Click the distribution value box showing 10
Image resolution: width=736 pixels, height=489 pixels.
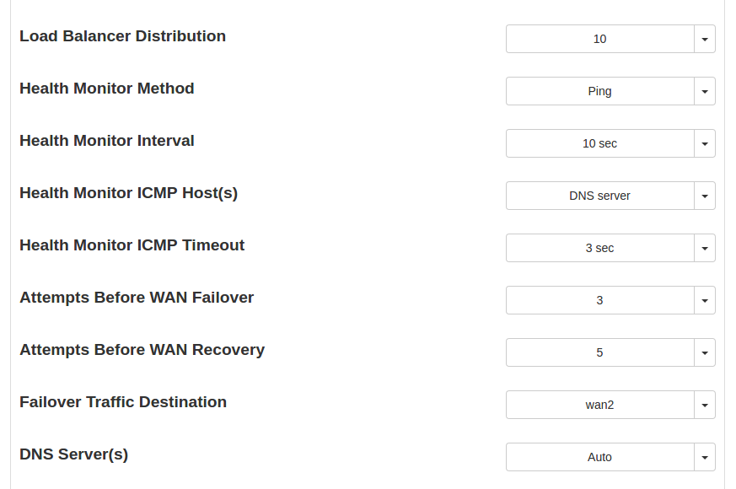point(599,39)
